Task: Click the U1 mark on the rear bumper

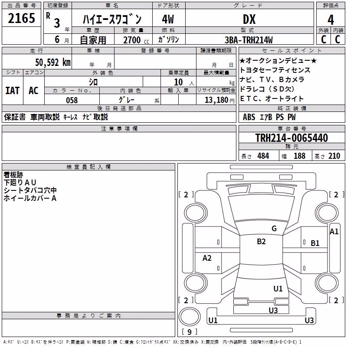Action: tap(213, 320)
